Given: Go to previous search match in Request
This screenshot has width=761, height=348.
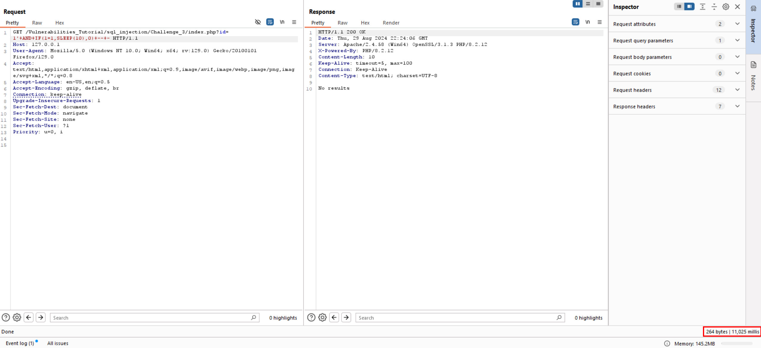Looking at the screenshot, I should pyautogui.click(x=29, y=317).
